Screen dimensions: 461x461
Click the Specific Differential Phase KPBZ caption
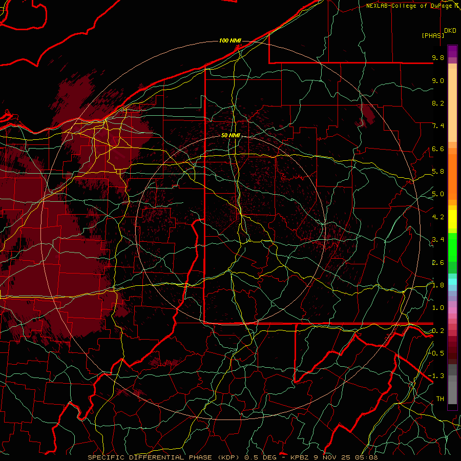pos(233,457)
